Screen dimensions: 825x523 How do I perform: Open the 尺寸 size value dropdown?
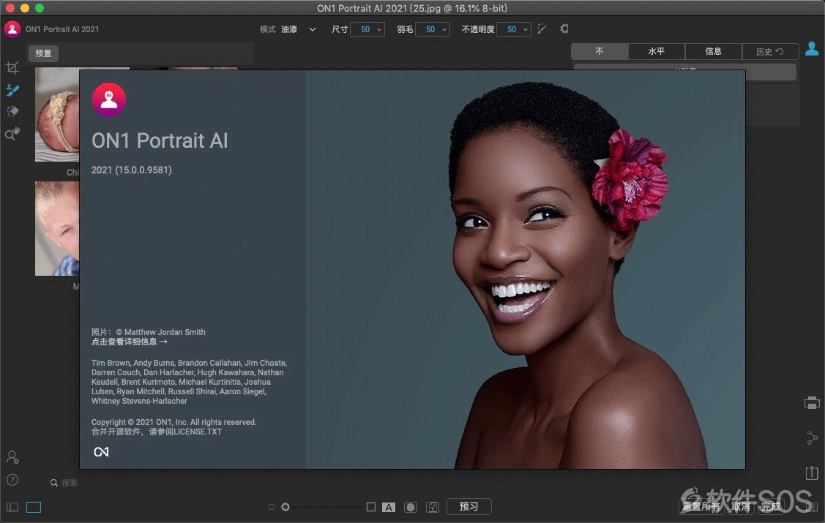367,29
